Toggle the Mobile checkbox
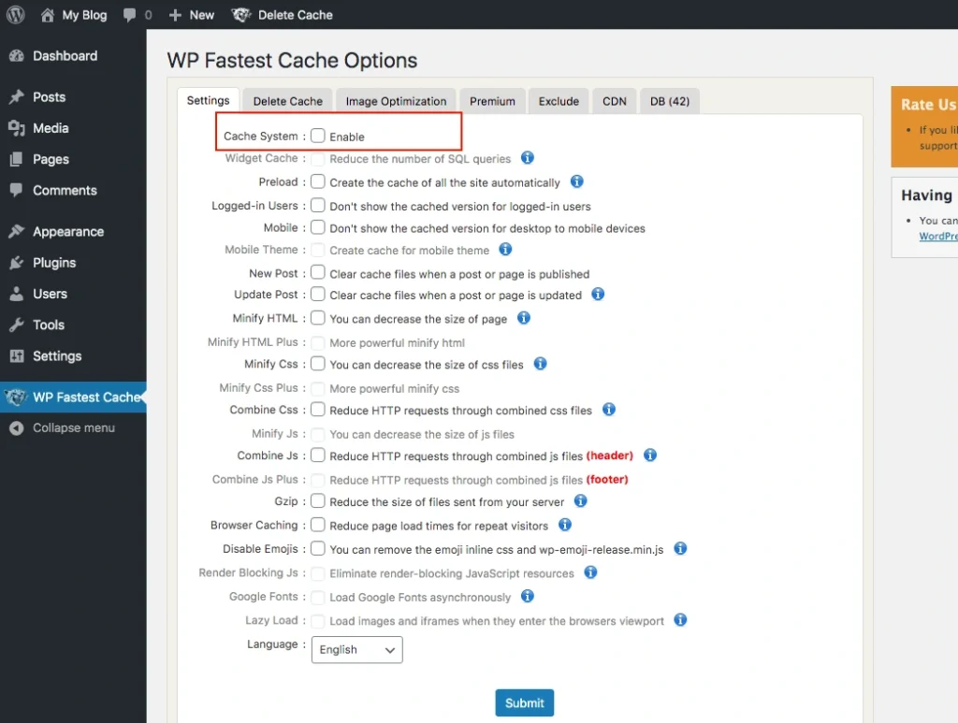 click(318, 227)
